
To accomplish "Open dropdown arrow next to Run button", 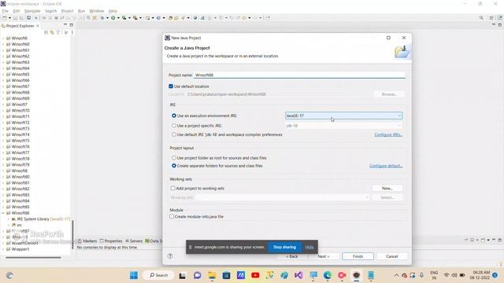I will point(118,18).
